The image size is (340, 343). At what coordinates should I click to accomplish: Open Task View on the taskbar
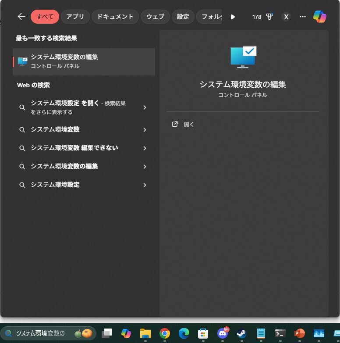107,333
